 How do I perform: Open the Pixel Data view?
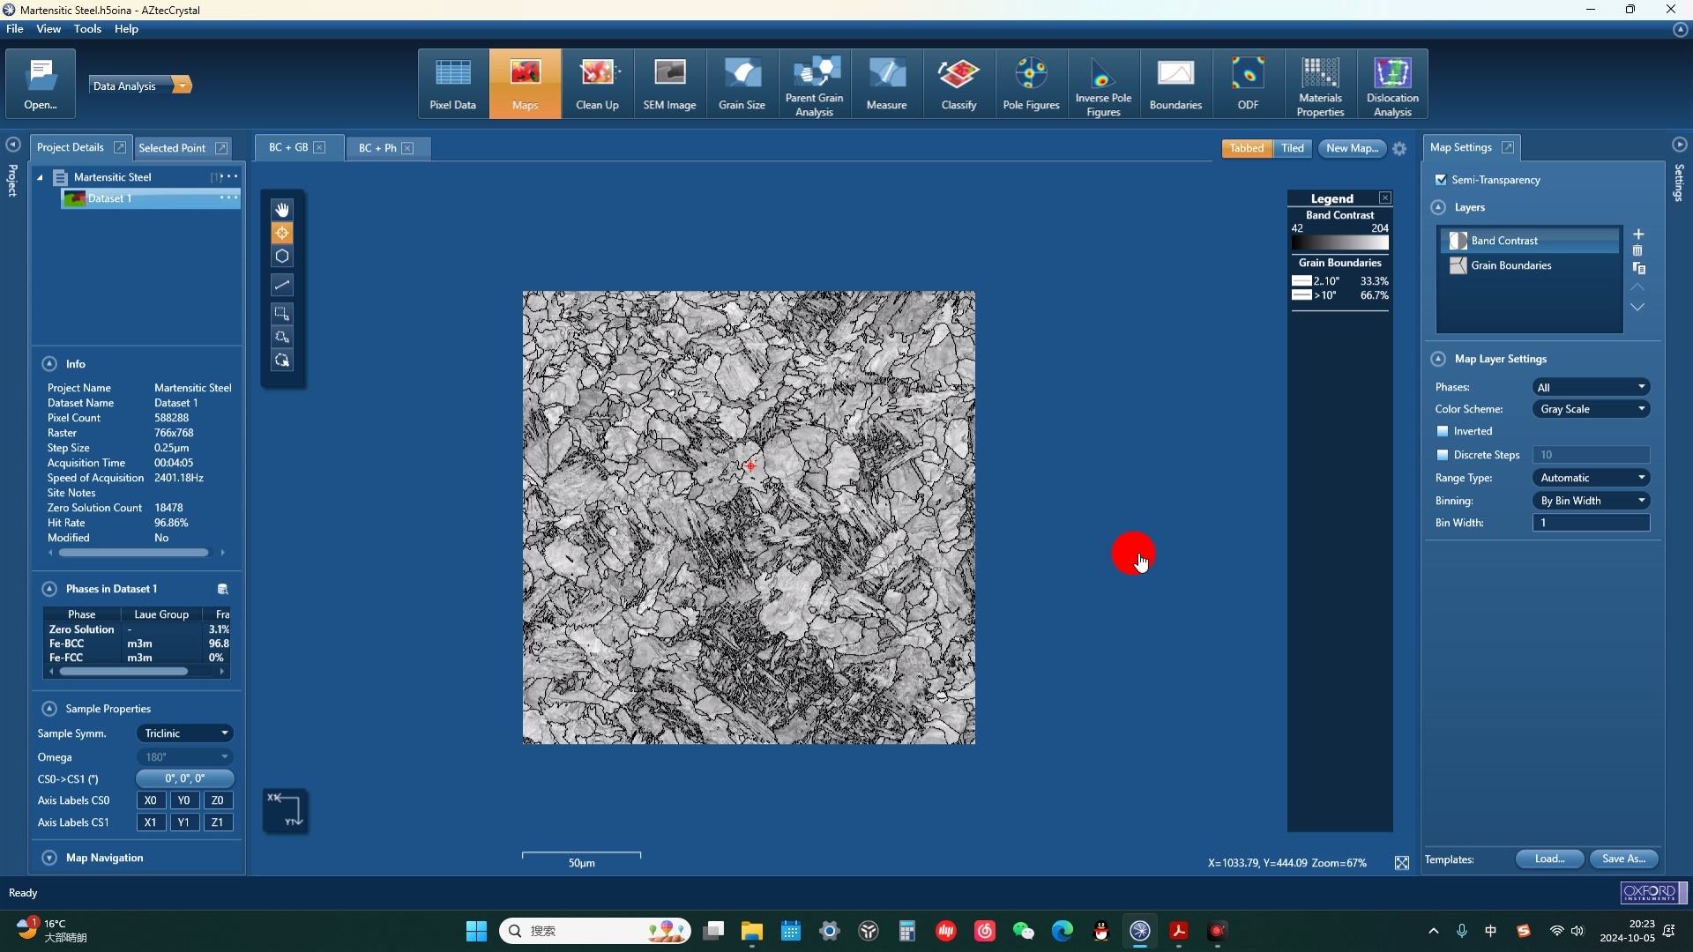coord(453,85)
